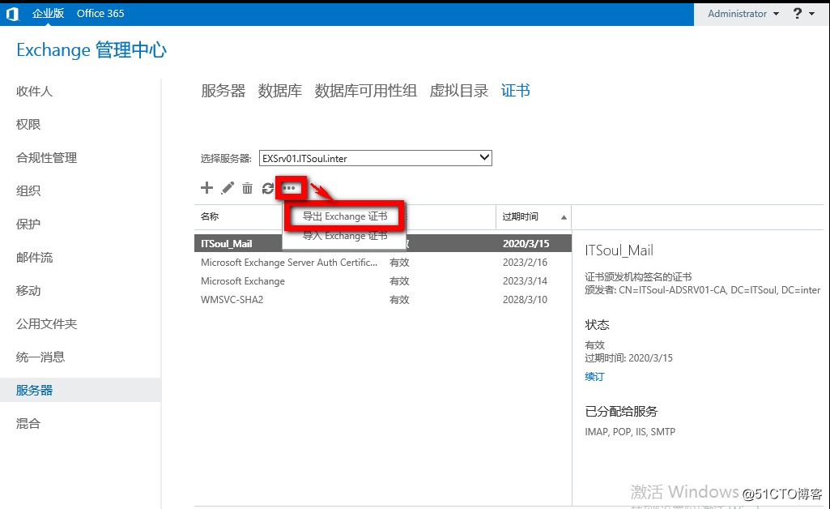Go to 权限 in the sidebar
The image size is (830, 509).
pyautogui.click(x=28, y=125)
